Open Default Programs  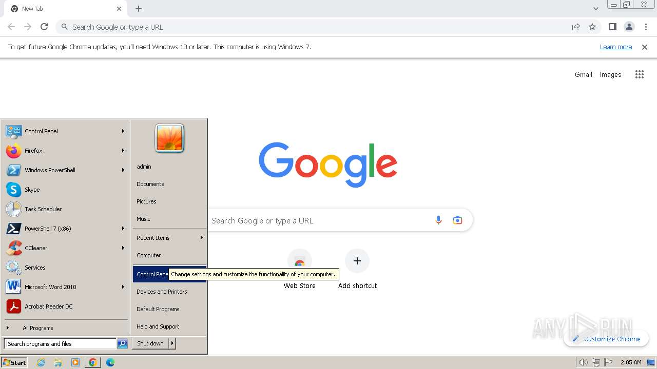click(x=169, y=309)
